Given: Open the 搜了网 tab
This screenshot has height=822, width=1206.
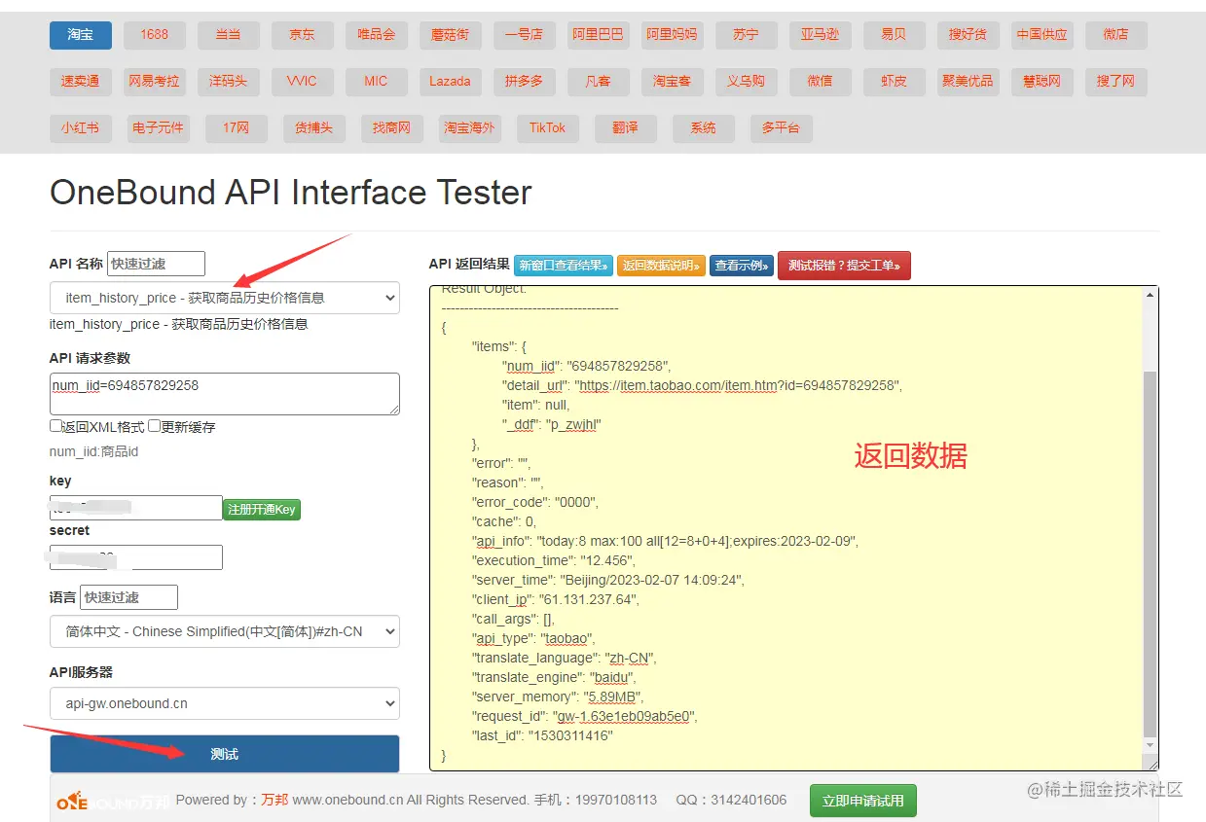Looking at the screenshot, I should coord(1115,82).
